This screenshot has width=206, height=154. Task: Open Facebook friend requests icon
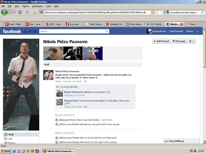click(25, 31)
